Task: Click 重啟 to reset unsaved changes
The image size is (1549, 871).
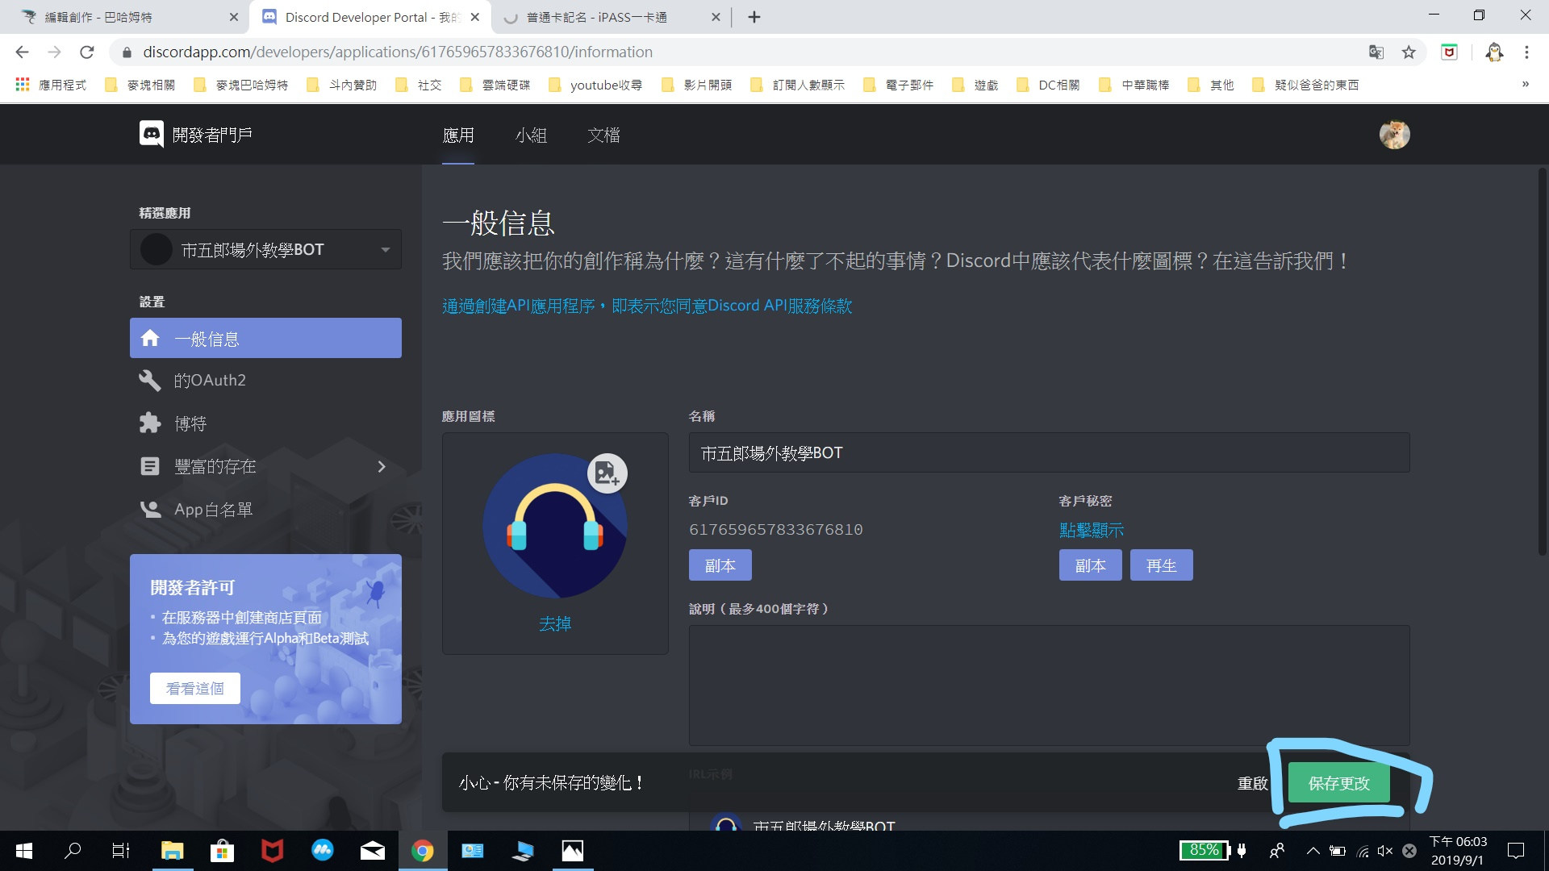Action: point(1252,783)
